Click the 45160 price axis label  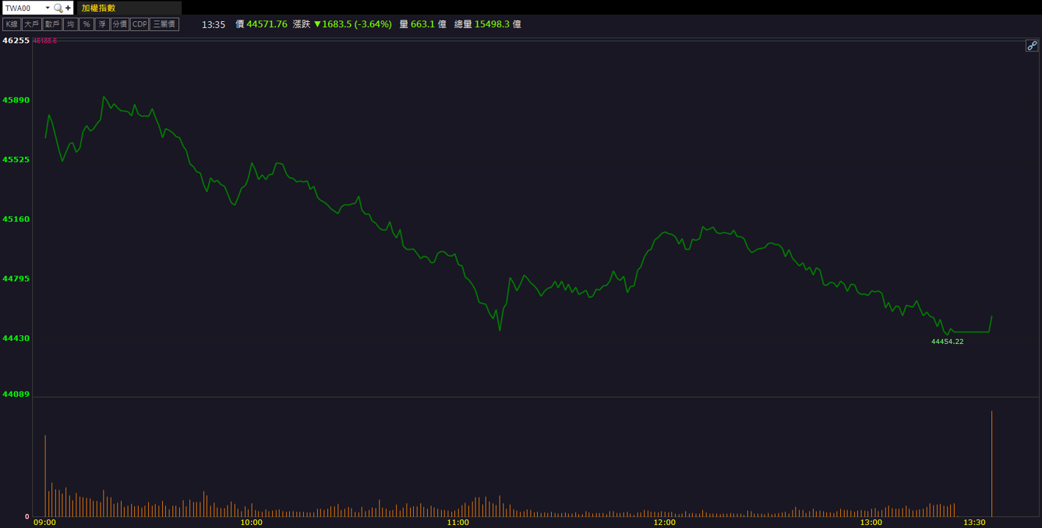point(16,219)
